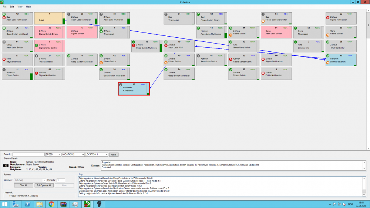370x208 pixels.
Task: Click Full Optimize All button
Action: point(44,185)
